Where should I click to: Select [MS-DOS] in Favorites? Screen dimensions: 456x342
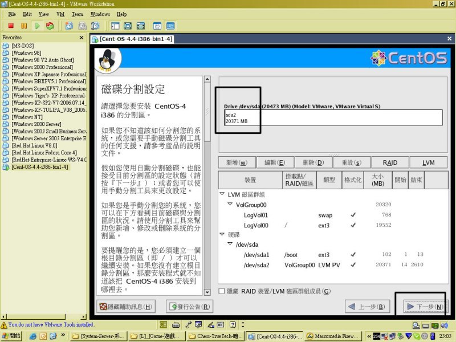22,46
